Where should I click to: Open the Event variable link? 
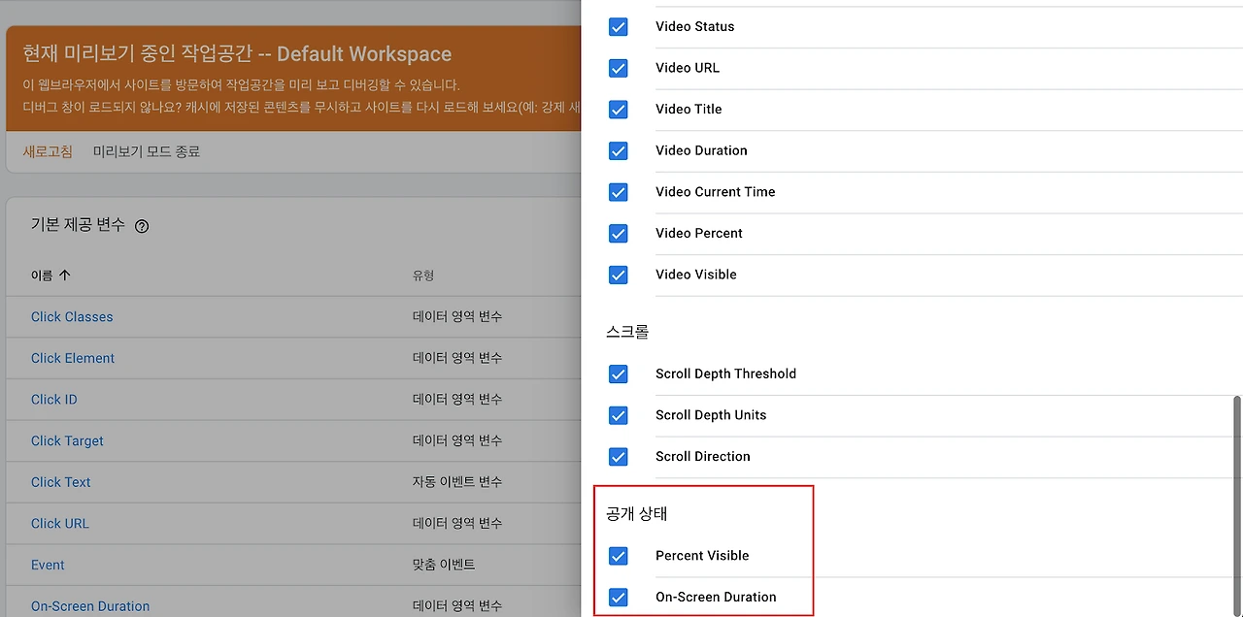pos(48,565)
